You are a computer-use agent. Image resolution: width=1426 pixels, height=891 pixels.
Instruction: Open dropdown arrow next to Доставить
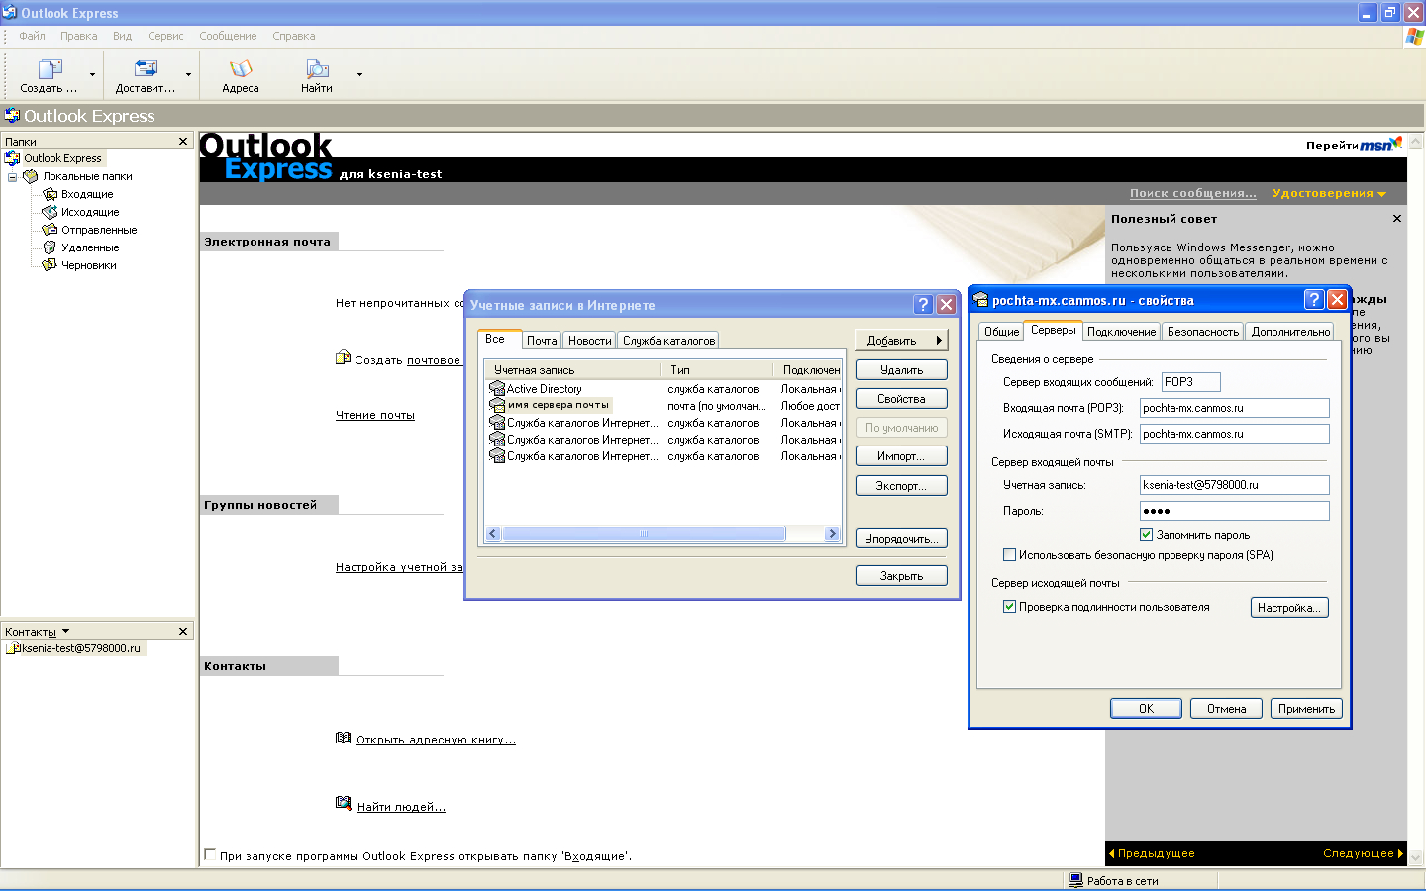pos(188,75)
